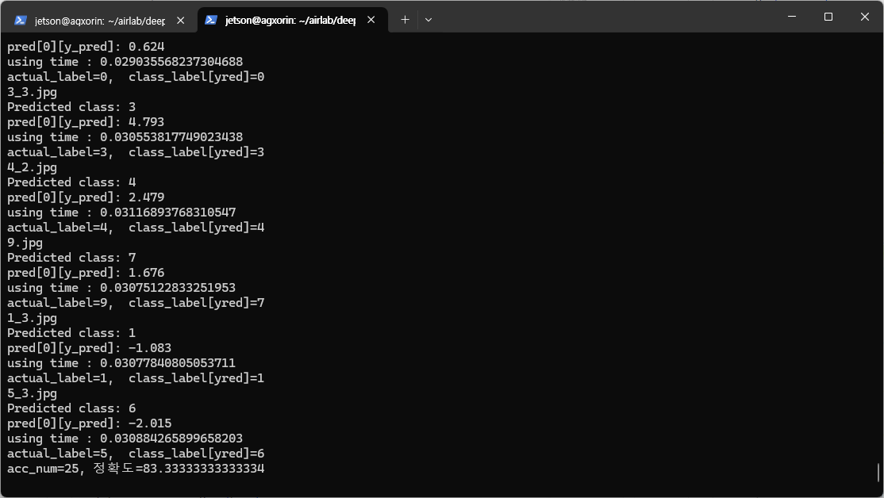Minimize the terminal window
The width and height of the screenshot is (884, 498).
792,17
